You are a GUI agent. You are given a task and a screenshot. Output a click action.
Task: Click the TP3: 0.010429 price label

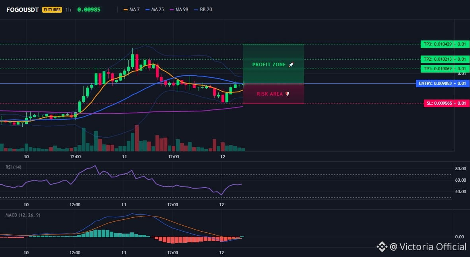[x=437, y=44]
